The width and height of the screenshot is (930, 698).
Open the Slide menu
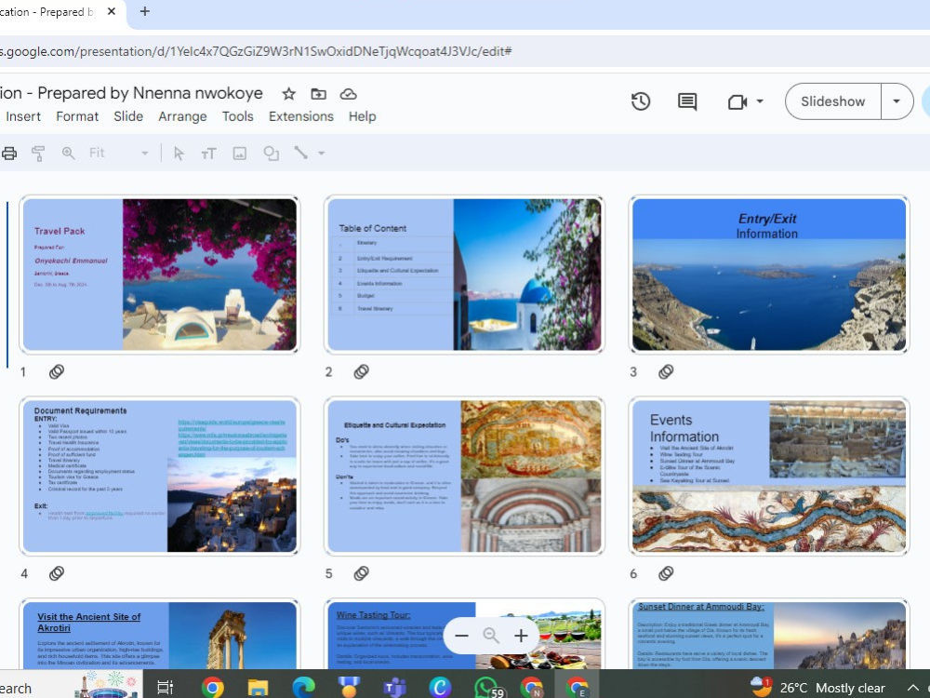[x=128, y=116]
